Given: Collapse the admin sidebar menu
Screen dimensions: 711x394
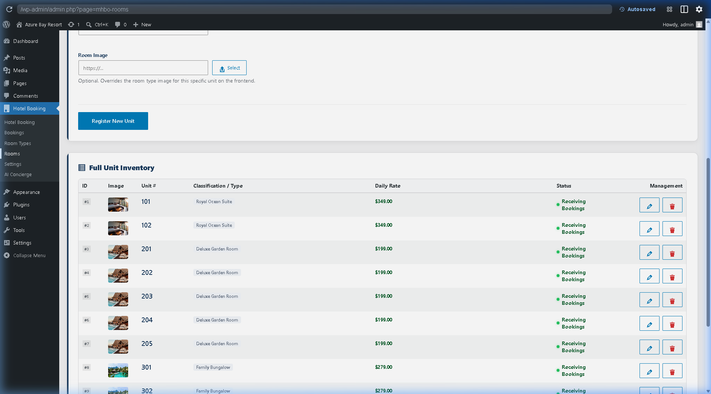Looking at the screenshot, I should pyautogui.click(x=30, y=255).
